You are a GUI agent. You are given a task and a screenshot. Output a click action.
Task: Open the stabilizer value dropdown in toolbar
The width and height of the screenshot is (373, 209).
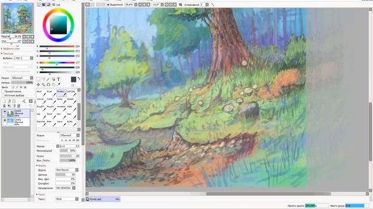pos(207,5)
